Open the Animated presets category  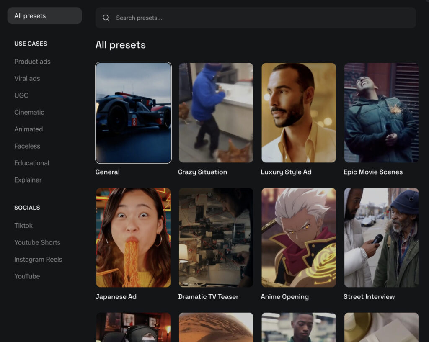click(x=28, y=129)
